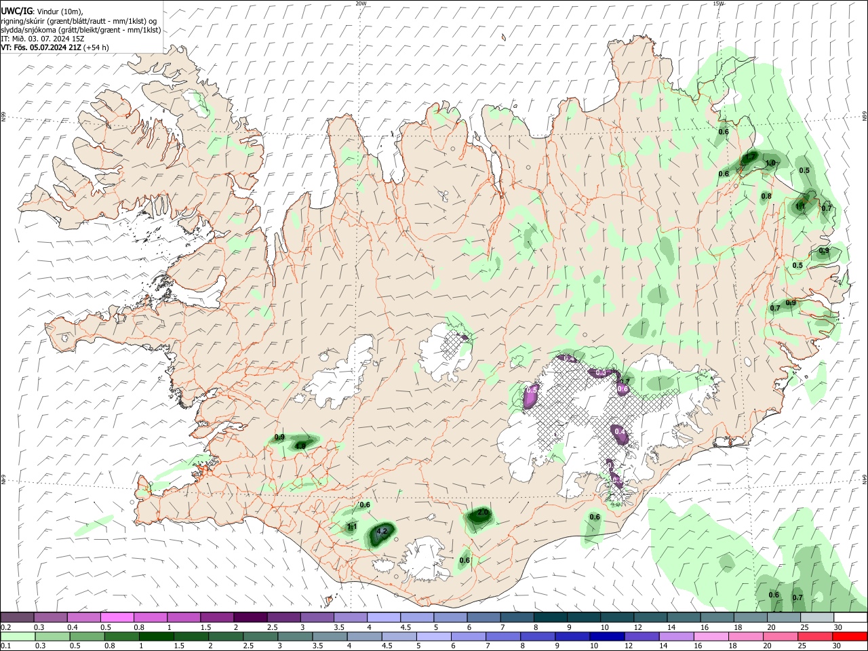Click the 20W longitude label
This screenshot has height=651, width=868.
[x=361, y=3]
